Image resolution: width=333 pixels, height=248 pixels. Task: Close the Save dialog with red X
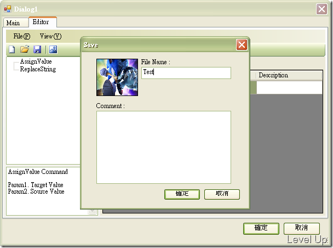(242, 45)
